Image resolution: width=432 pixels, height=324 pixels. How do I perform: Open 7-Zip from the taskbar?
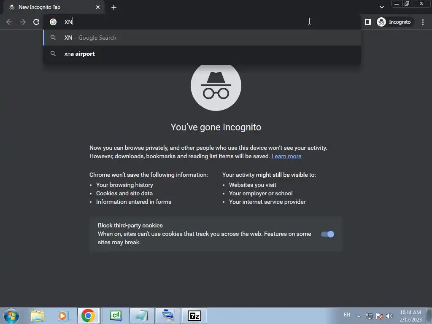point(194,316)
